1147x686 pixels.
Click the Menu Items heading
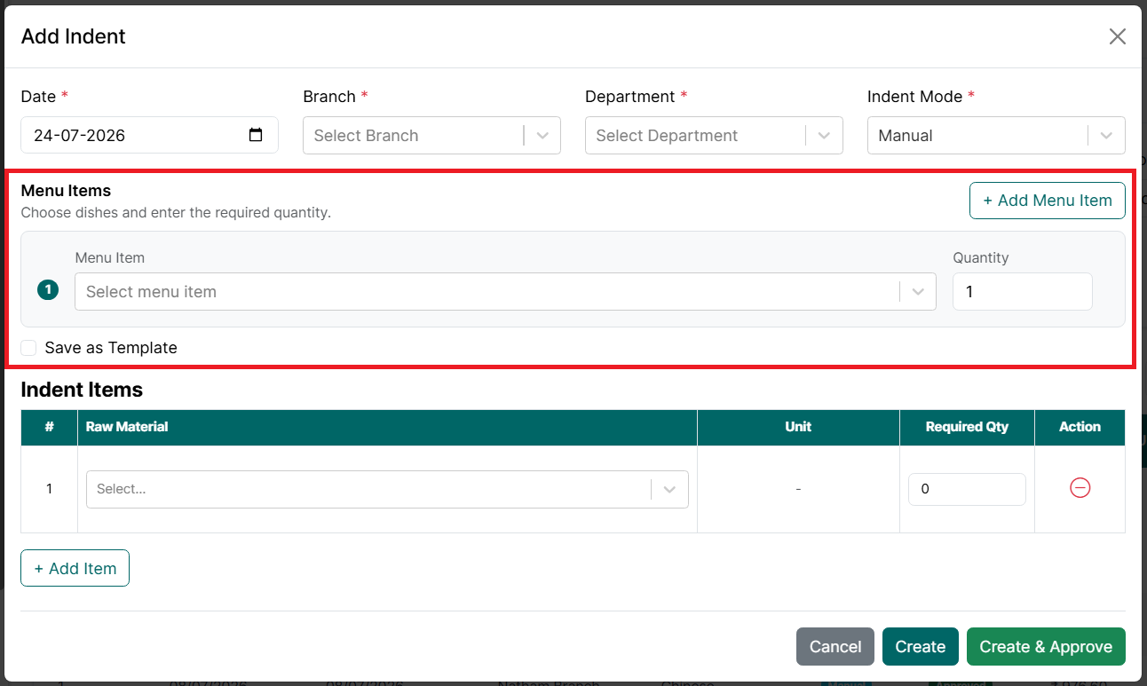coord(66,191)
